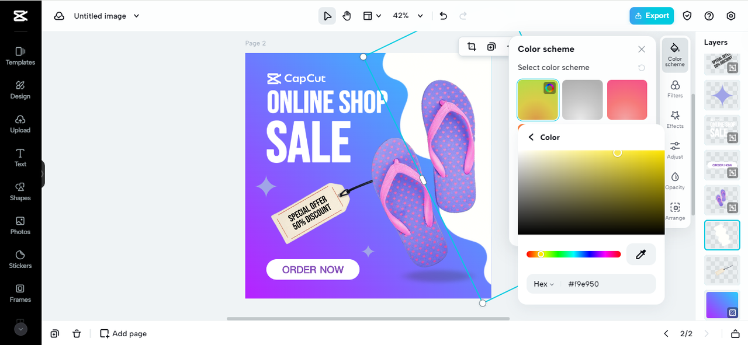
Task: Click the cloud save status icon
Action: click(59, 16)
